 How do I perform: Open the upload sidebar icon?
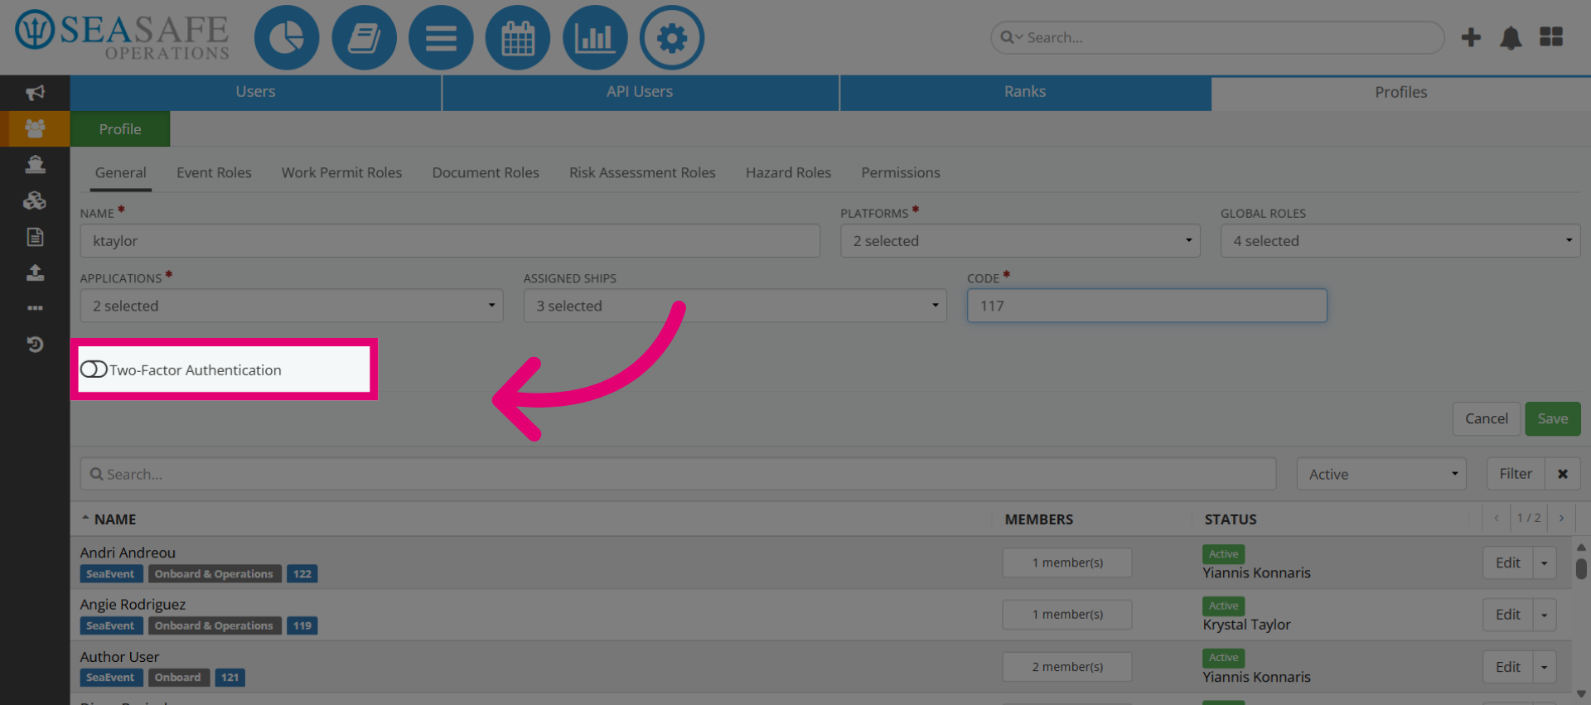coord(35,273)
